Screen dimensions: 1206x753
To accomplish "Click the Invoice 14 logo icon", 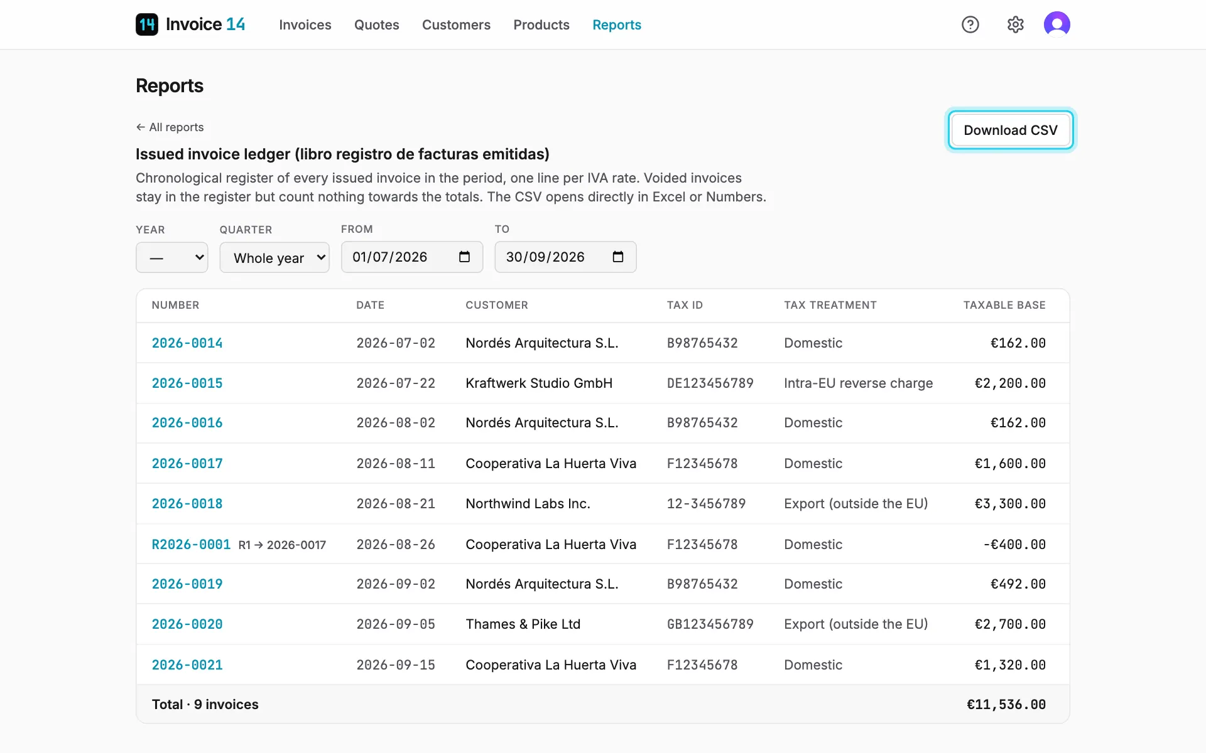I will pos(147,24).
